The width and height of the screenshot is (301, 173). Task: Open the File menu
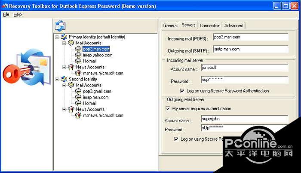(x=6, y=15)
